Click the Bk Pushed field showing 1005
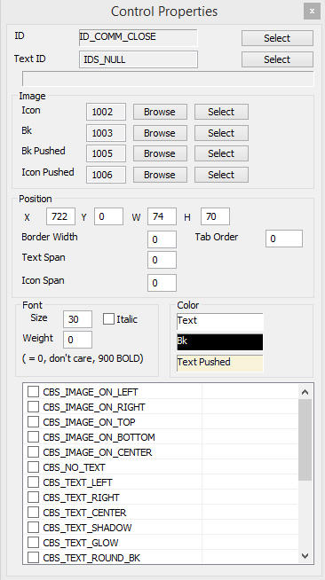The image size is (325, 580). 106,153
